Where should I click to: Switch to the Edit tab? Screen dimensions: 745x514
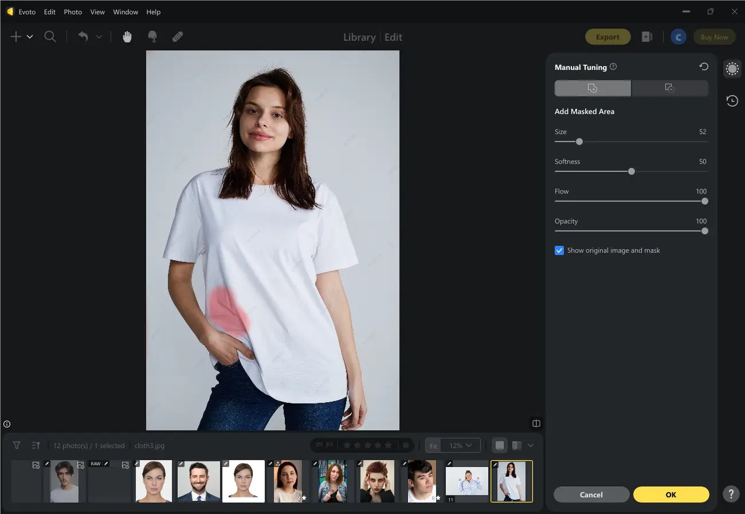393,37
